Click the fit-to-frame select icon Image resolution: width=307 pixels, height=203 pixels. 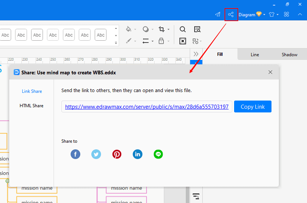point(183,41)
